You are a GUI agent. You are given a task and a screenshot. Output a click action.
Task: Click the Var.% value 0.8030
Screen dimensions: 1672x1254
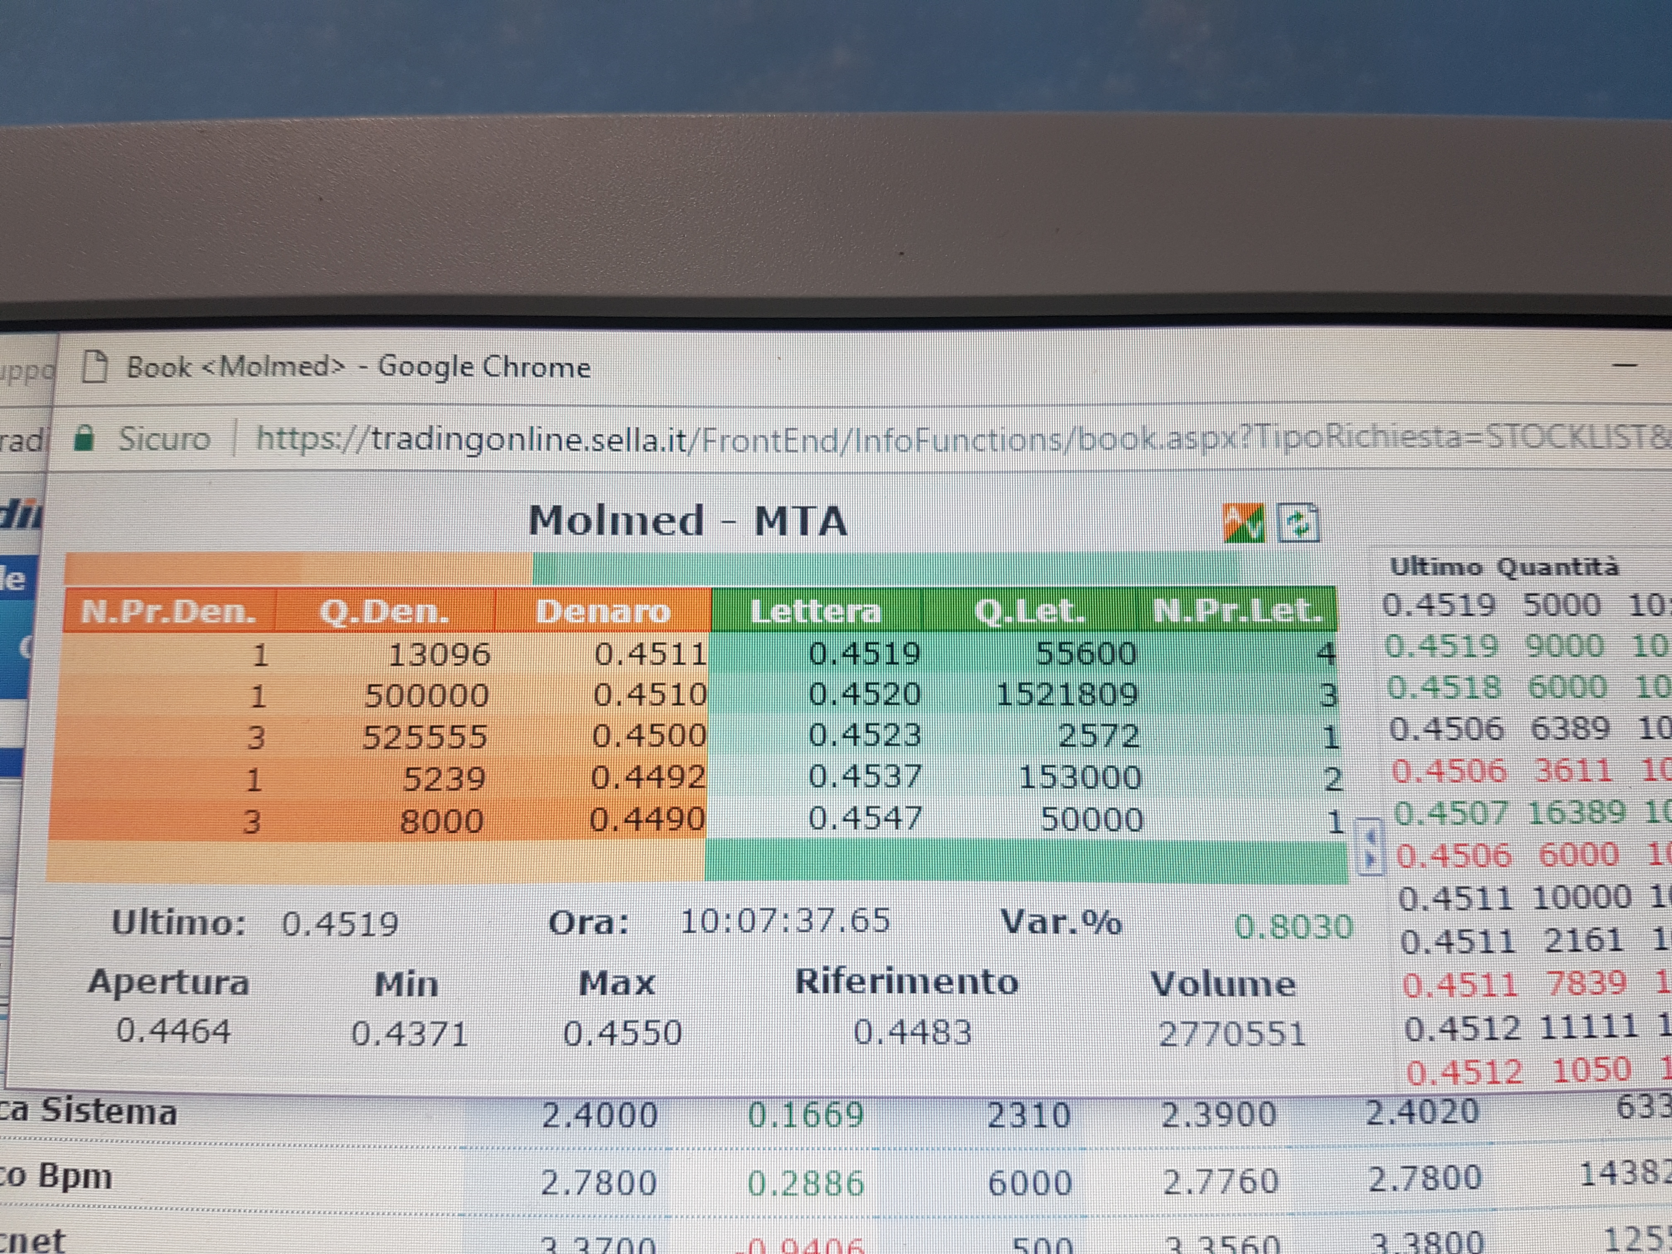[x=1293, y=927]
